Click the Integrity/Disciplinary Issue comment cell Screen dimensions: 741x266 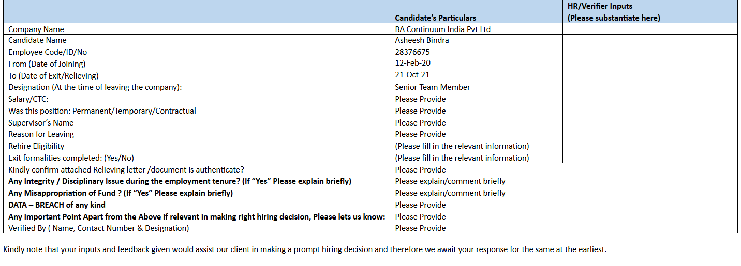tap(450, 181)
